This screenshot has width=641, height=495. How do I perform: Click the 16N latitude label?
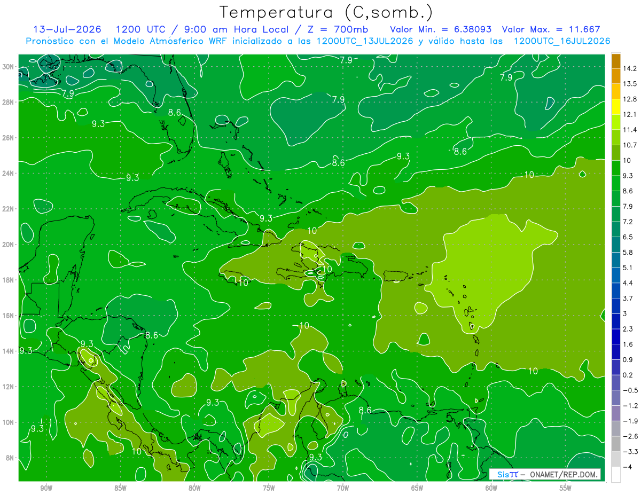point(8,316)
